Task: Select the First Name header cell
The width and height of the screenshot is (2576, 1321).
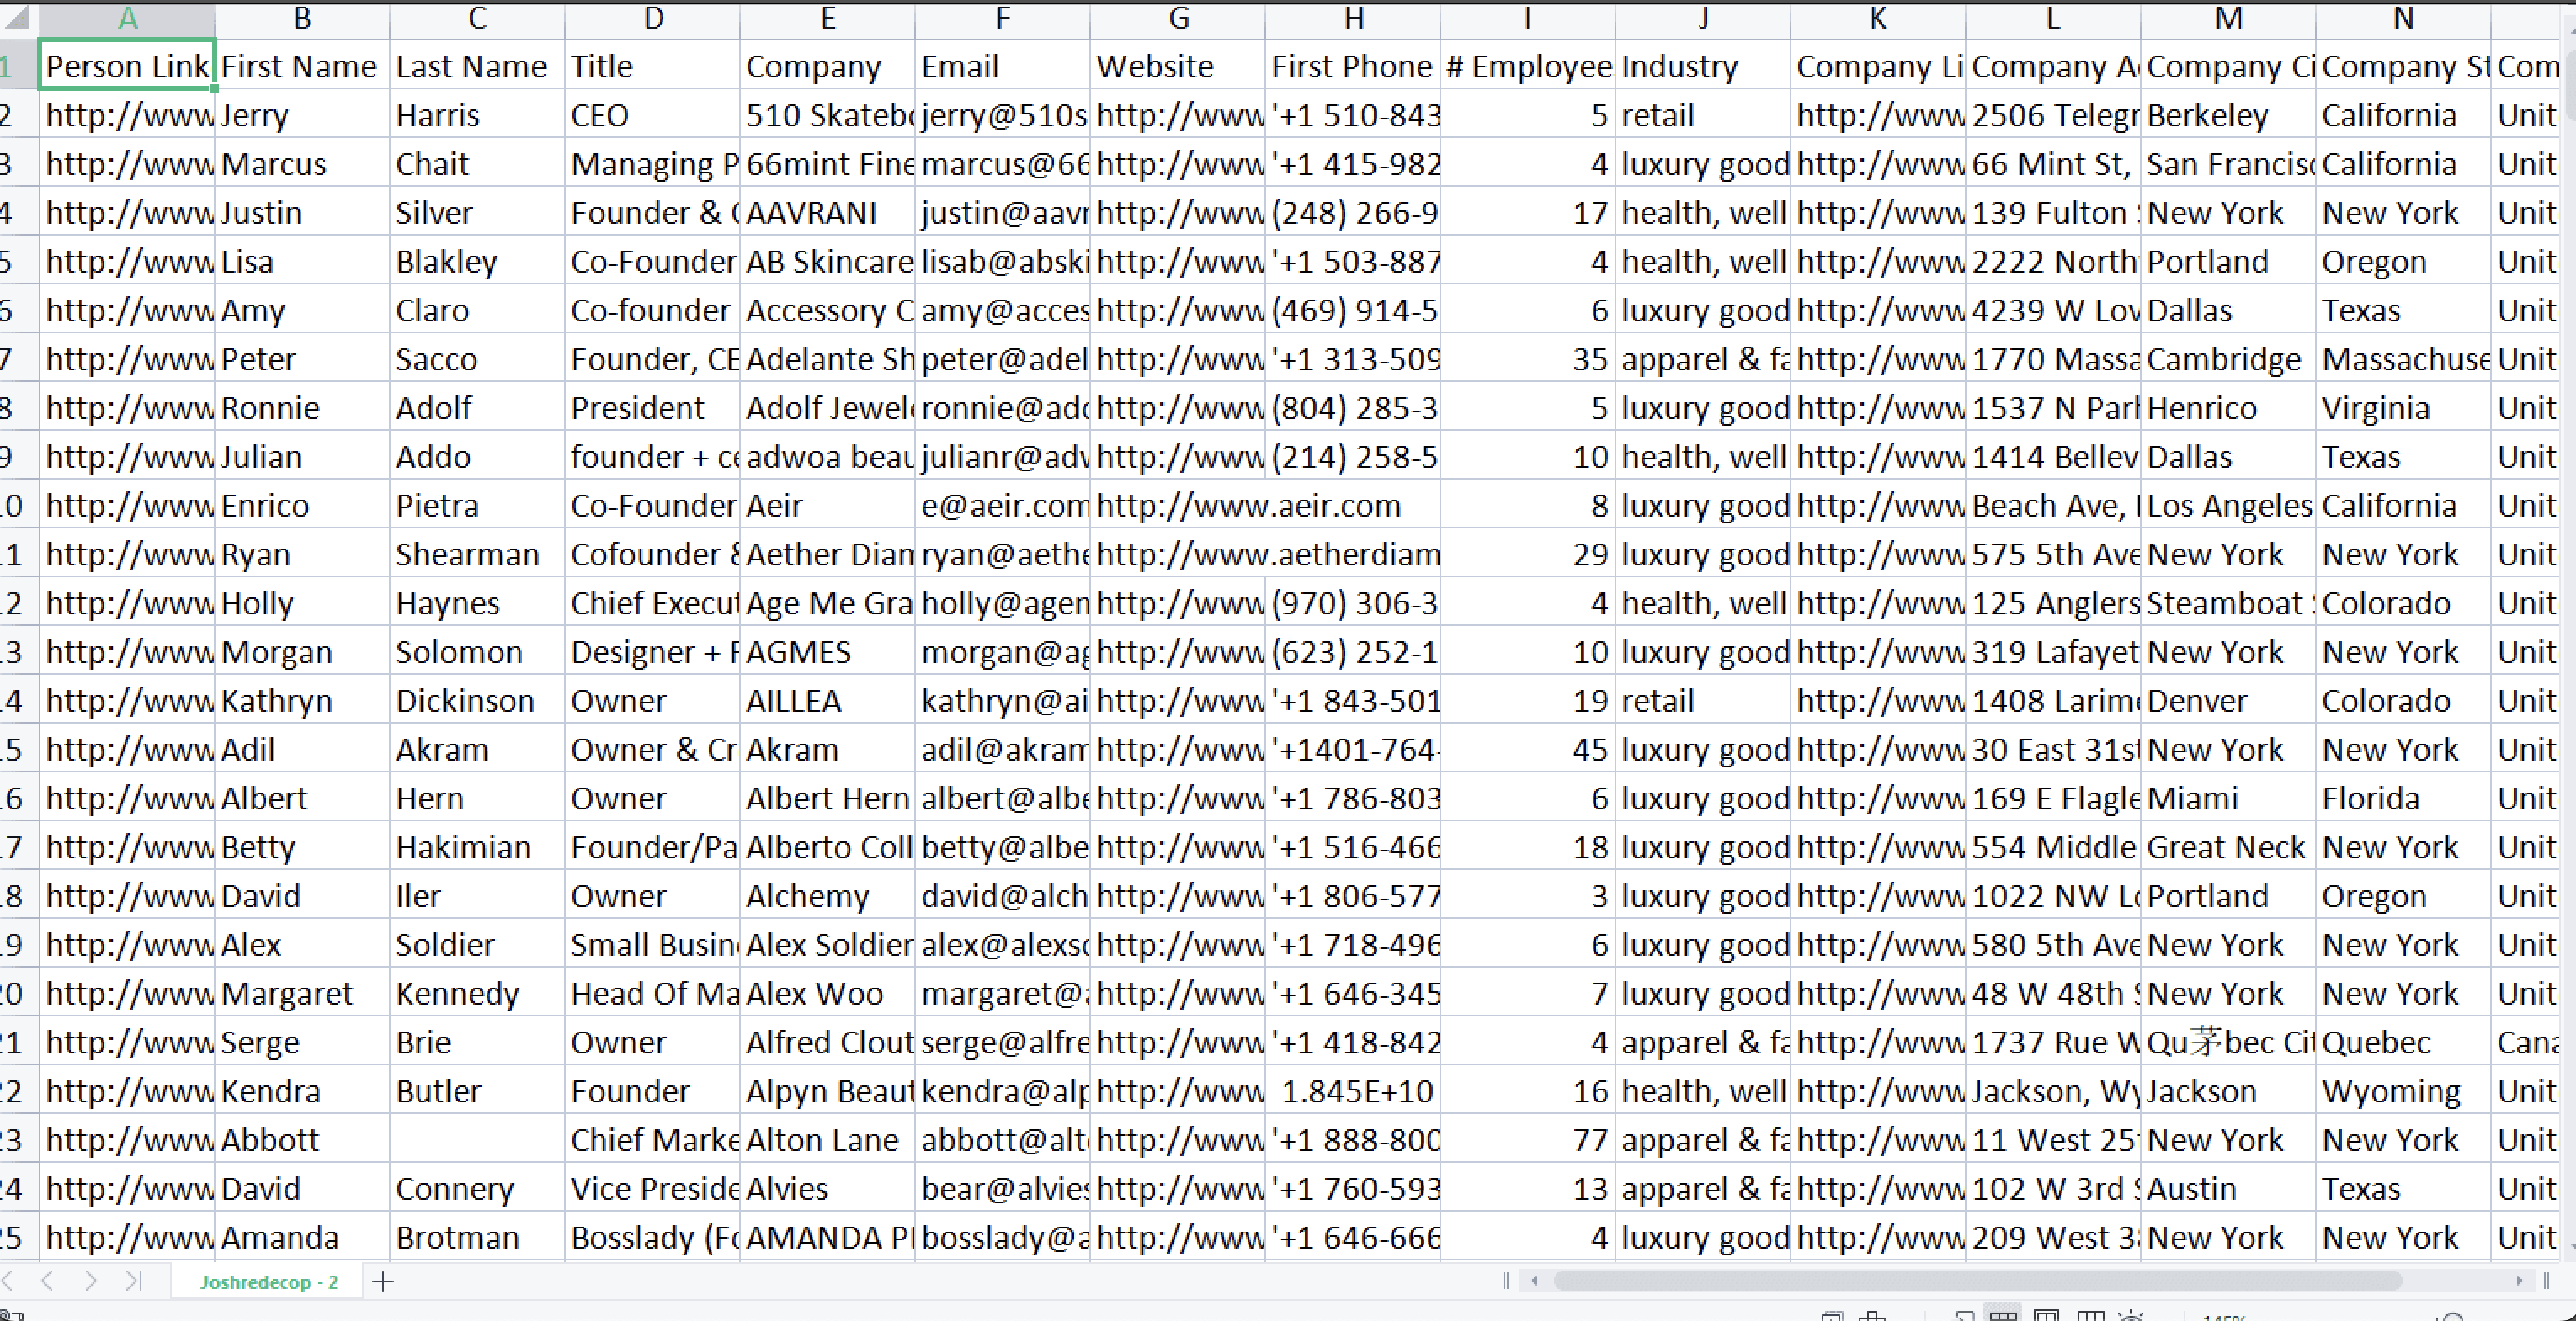Action: [x=302, y=66]
